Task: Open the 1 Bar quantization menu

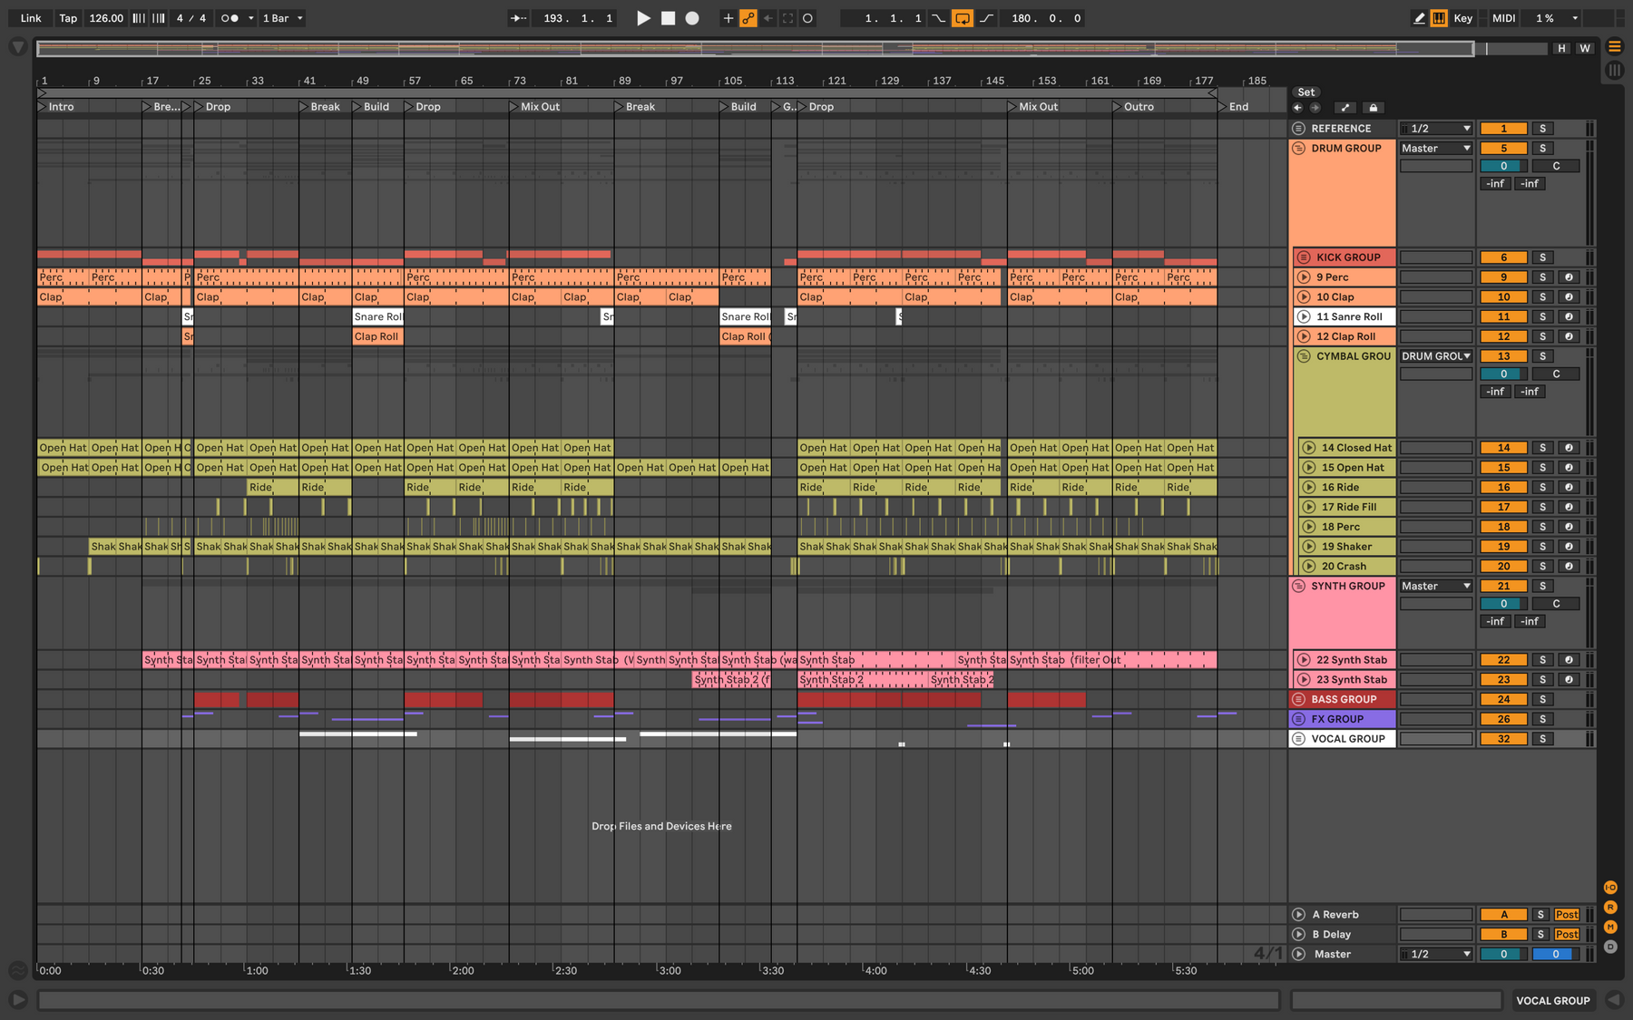Action: (283, 18)
